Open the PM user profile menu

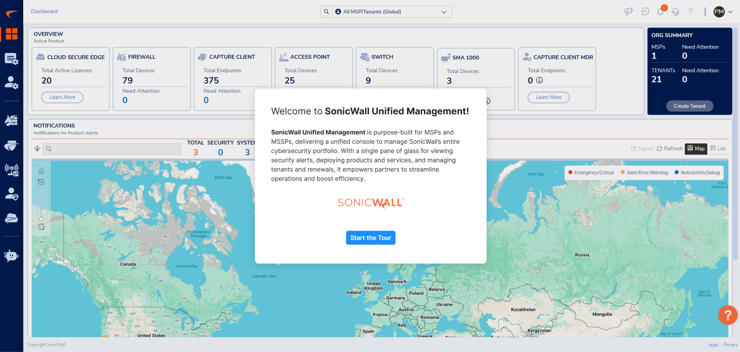(x=723, y=12)
